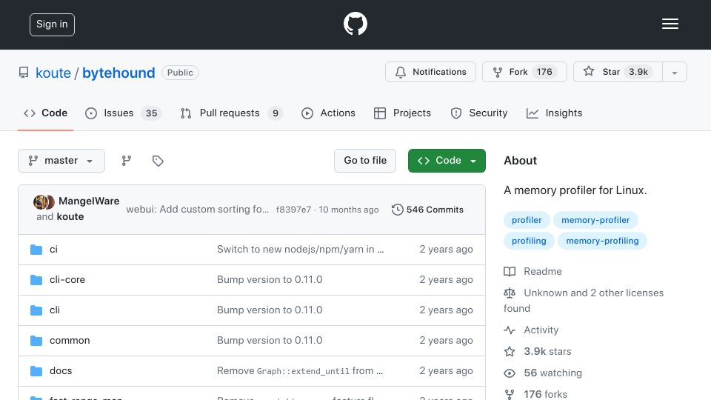The height and width of the screenshot is (400, 711).
Task: Open commit hash f8397e7
Action: tap(293, 210)
